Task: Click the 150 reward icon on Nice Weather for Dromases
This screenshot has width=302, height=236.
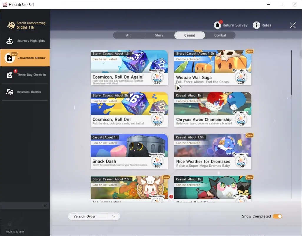Action: [x=241, y=162]
